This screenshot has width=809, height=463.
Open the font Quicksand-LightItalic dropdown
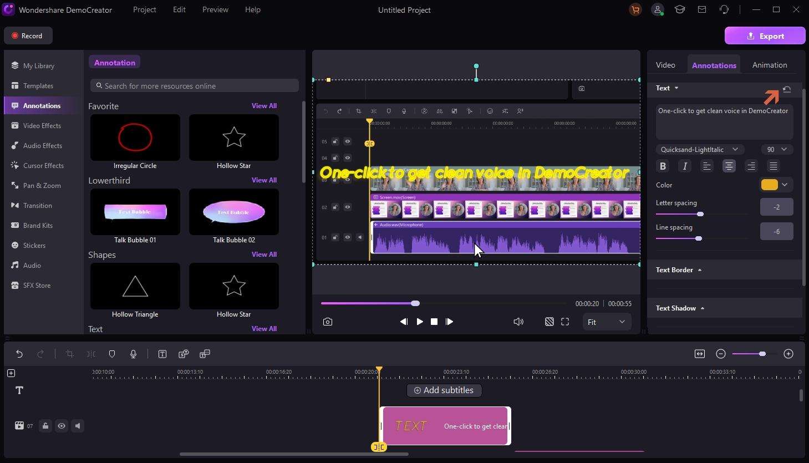(x=700, y=149)
